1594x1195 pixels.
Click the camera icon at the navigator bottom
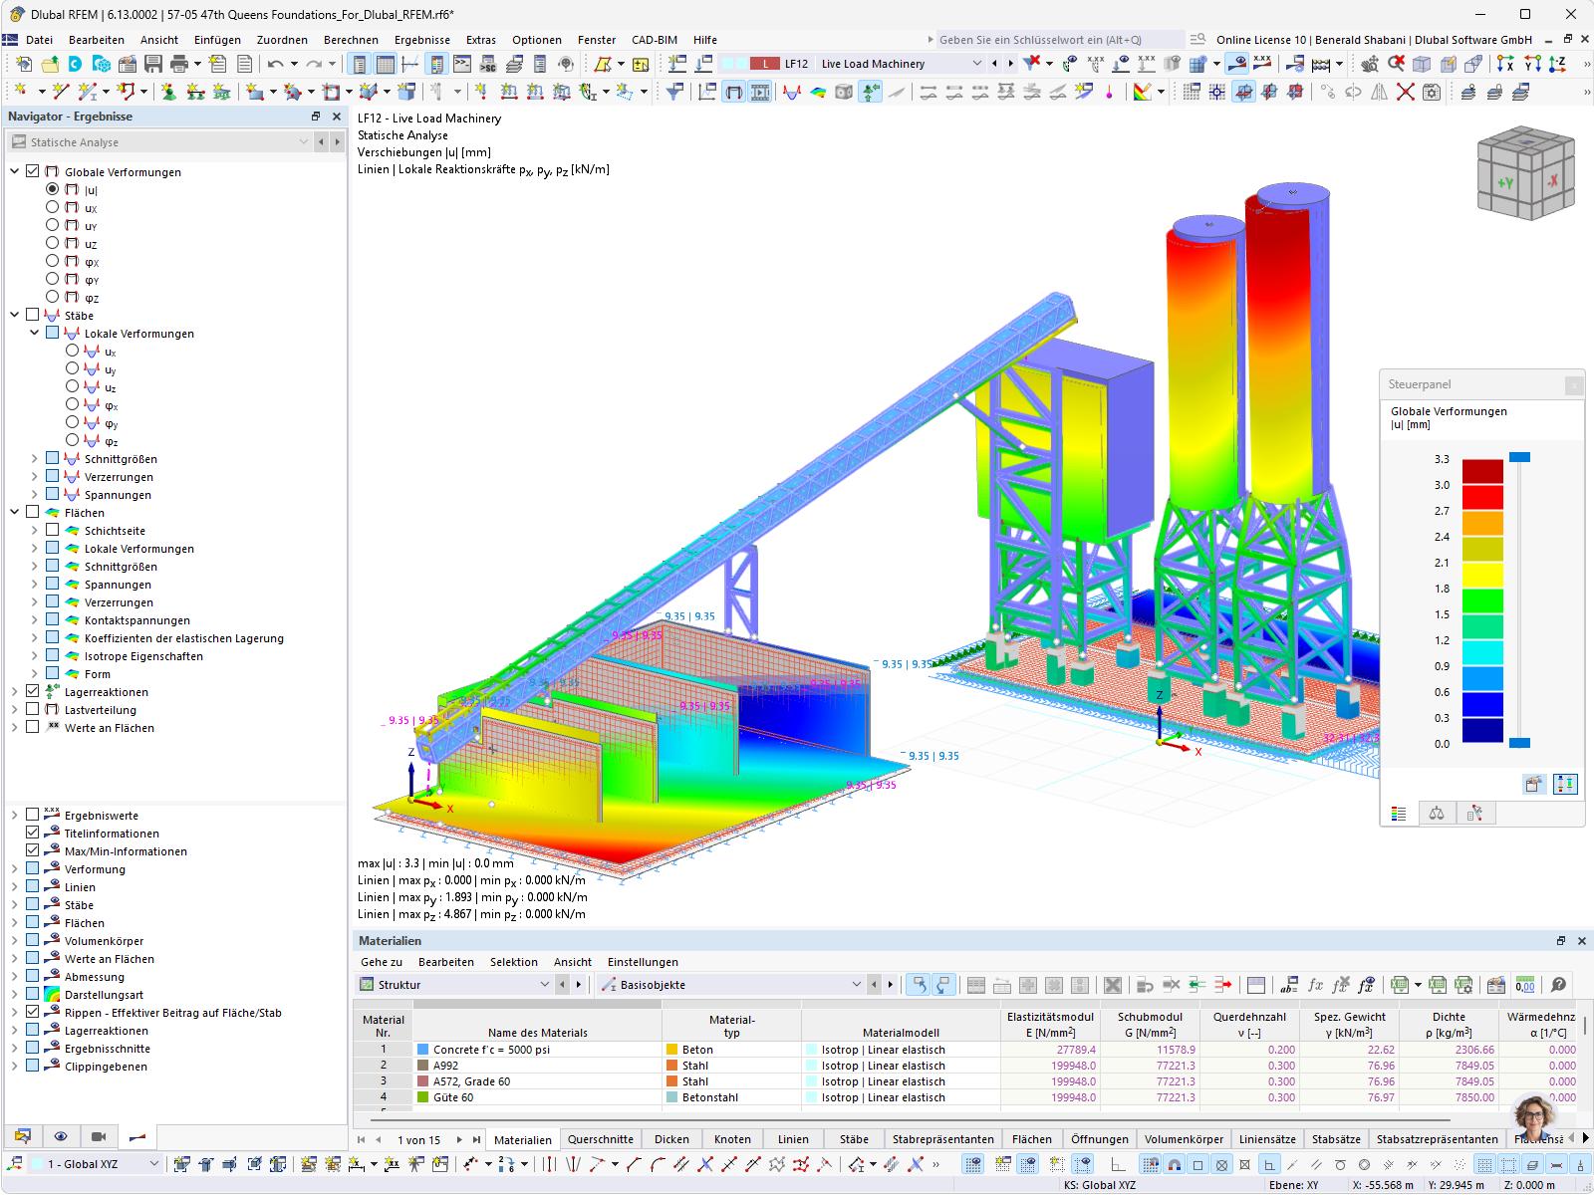pos(100,1136)
